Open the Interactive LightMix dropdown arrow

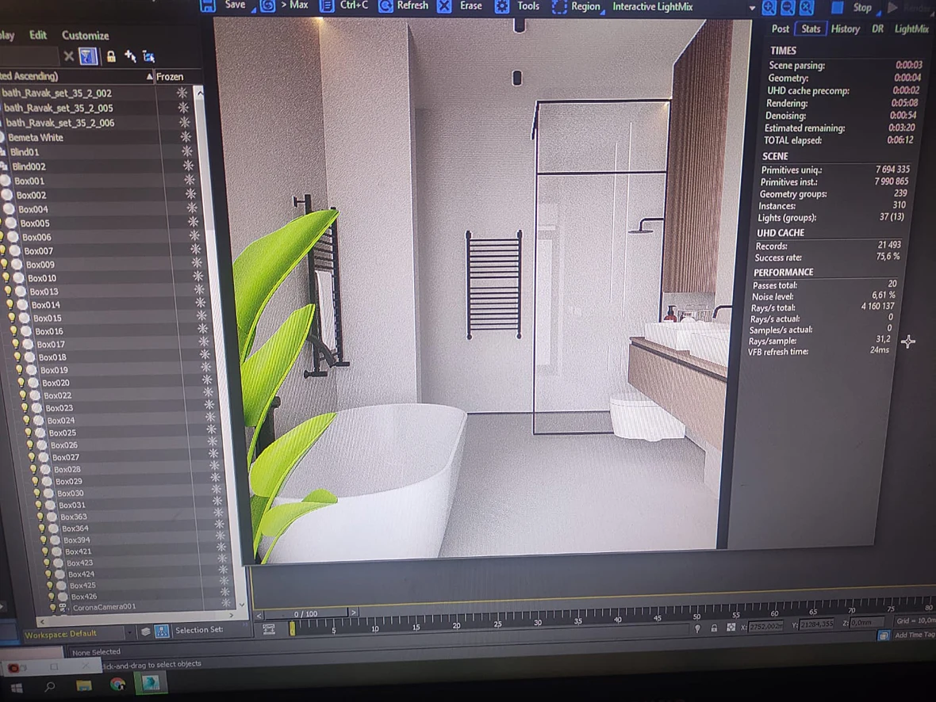pyautogui.click(x=752, y=9)
